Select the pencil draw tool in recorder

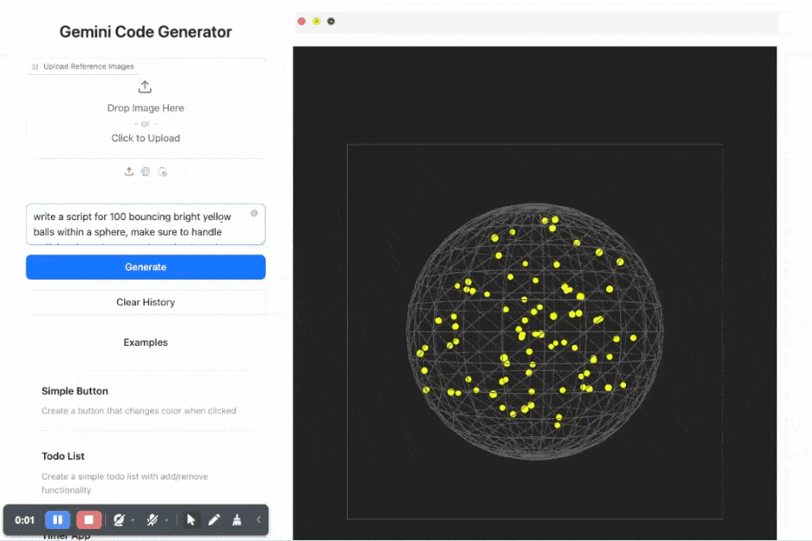tap(214, 519)
